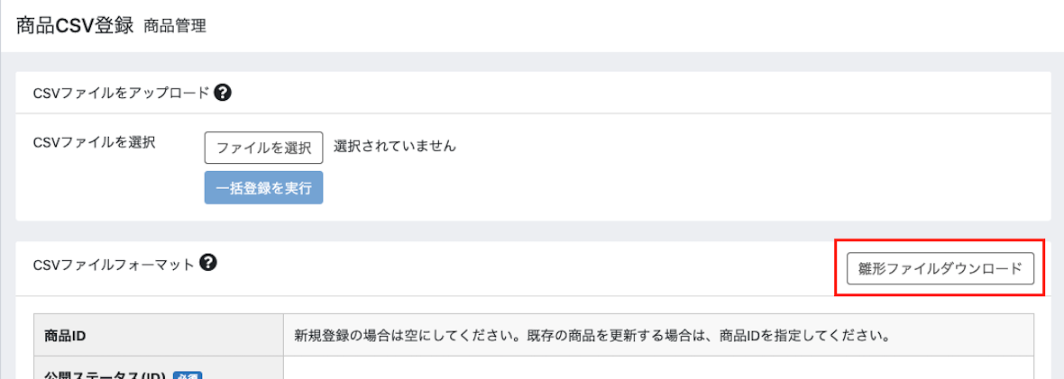Image resolution: width=1064 pixels, height=379 pixels.
Task: Open help icon beside CSVファイルをアップロード
Action: point(223,92)
